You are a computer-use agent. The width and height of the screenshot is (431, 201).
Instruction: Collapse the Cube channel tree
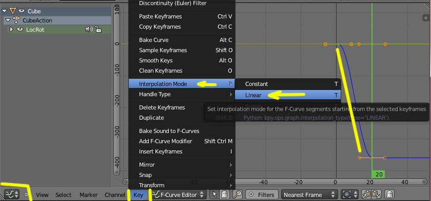click(x=4, y=11)
